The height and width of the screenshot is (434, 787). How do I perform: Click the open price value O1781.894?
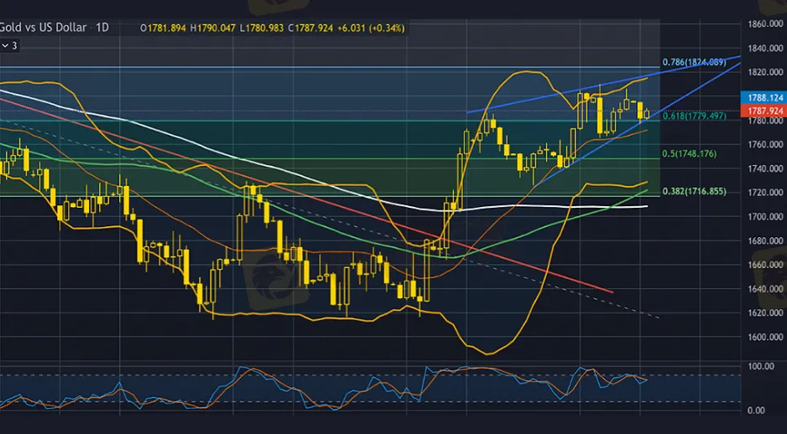point(165,28)
